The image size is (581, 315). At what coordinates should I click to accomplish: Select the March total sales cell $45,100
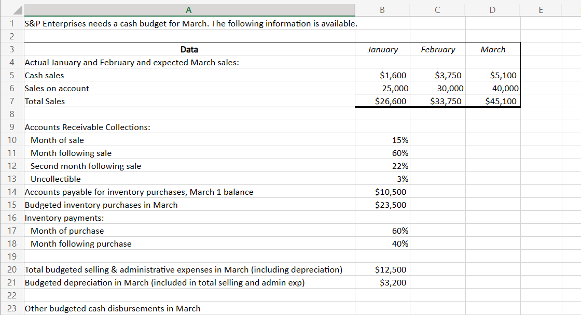point(492,101)
